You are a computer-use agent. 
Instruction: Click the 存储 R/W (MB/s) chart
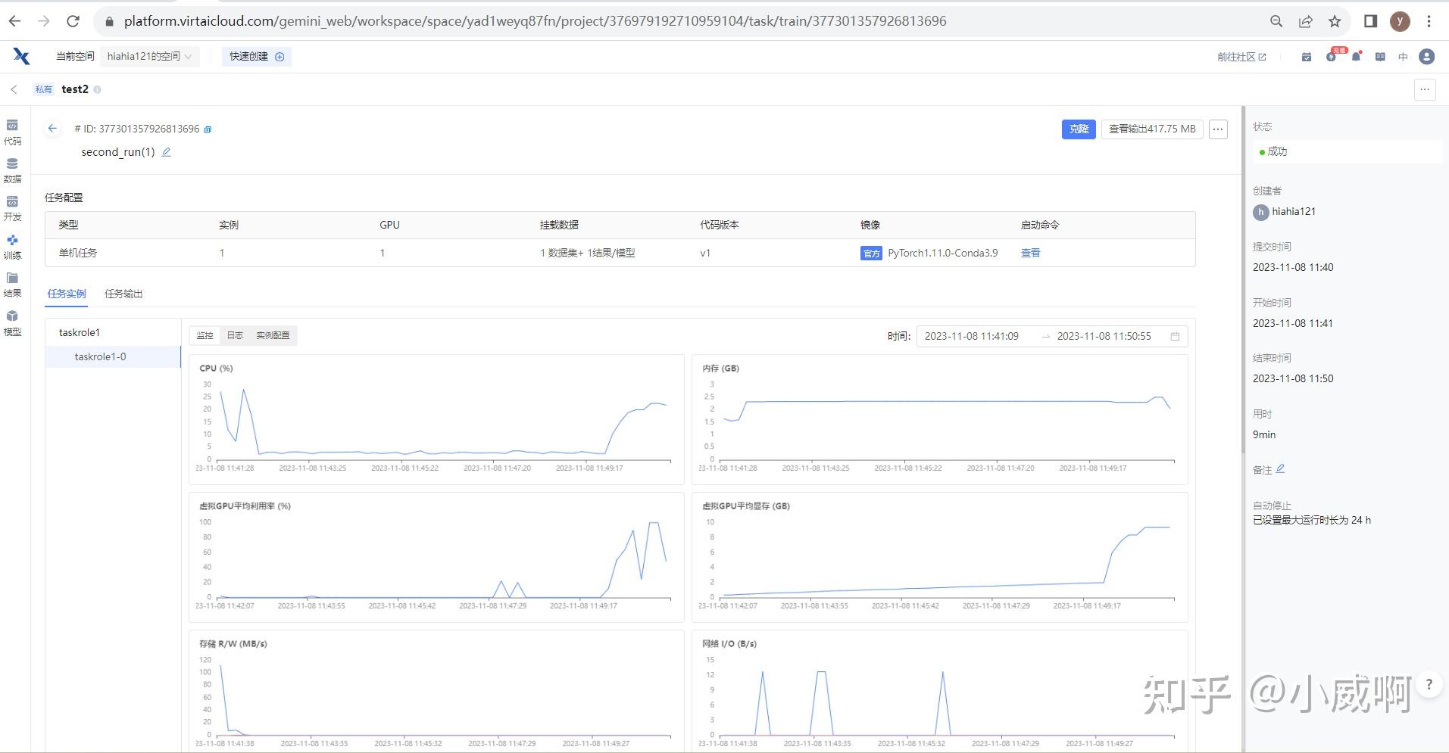click(x=436, y=691)
